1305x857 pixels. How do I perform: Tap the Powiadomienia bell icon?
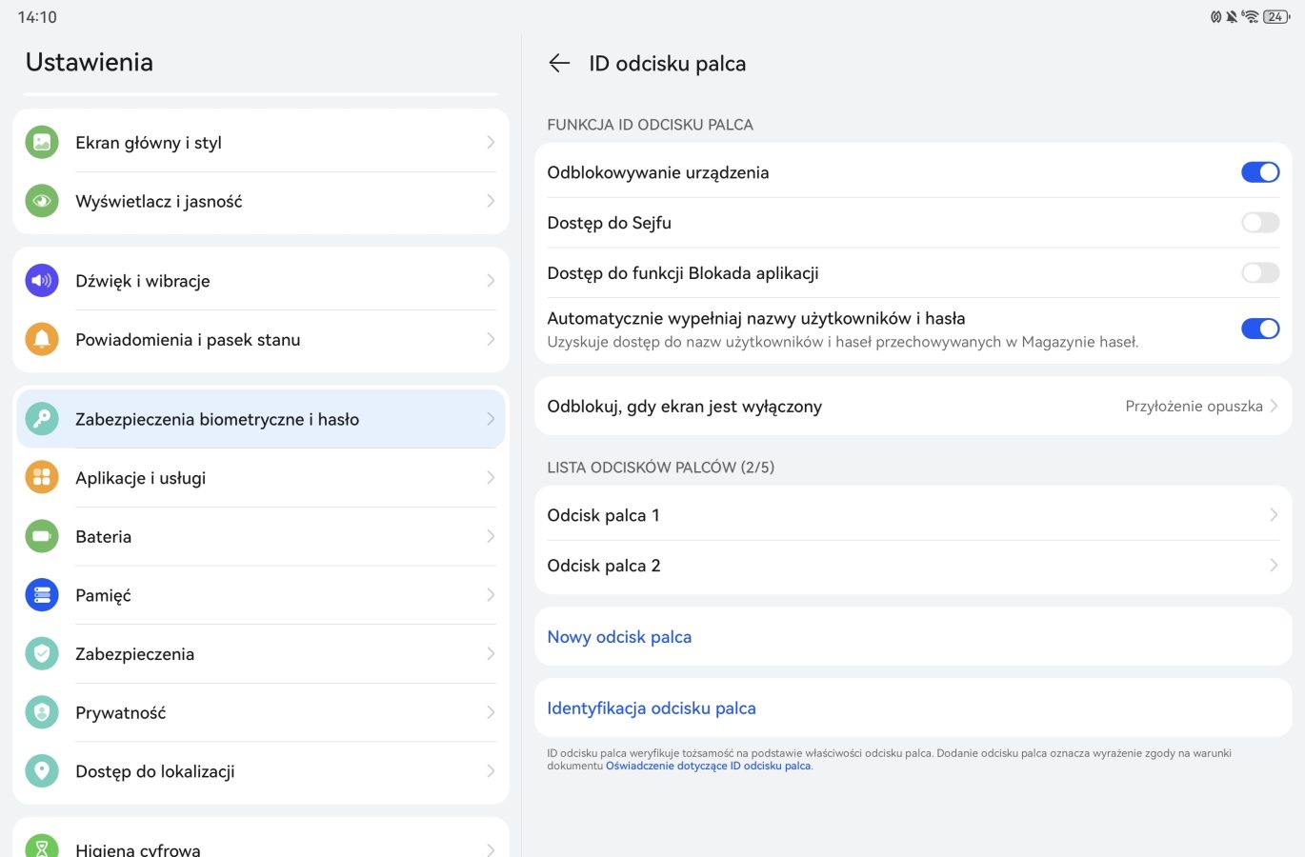(x=42, y=339)
